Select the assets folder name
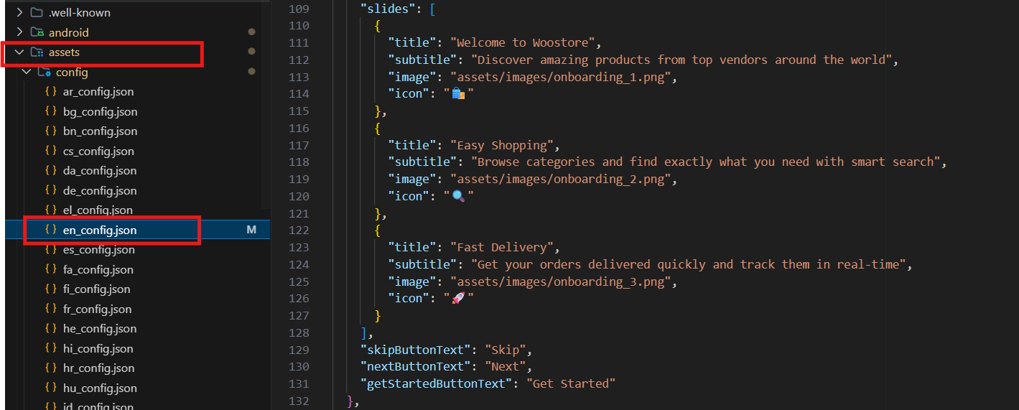Screen dimensions: 1019x410 (64, 52)
